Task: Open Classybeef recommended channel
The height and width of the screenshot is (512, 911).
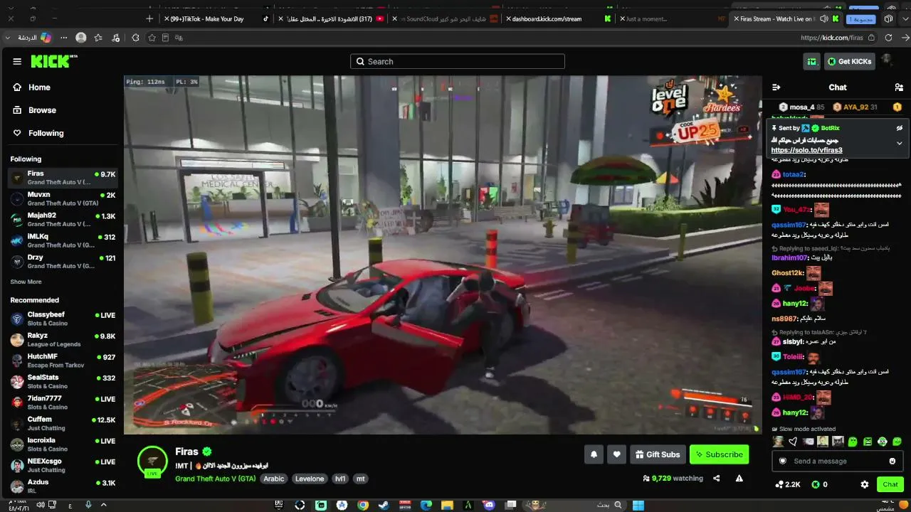Action: tap(63, 319)
